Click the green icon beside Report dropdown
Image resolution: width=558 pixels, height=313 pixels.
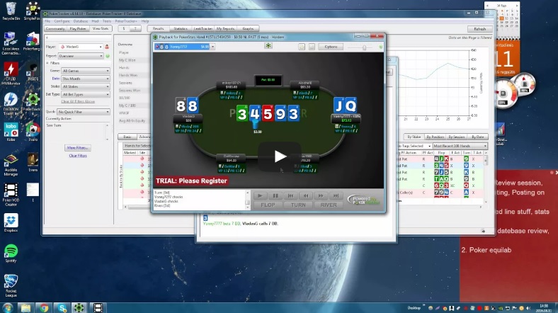(108, 56)
